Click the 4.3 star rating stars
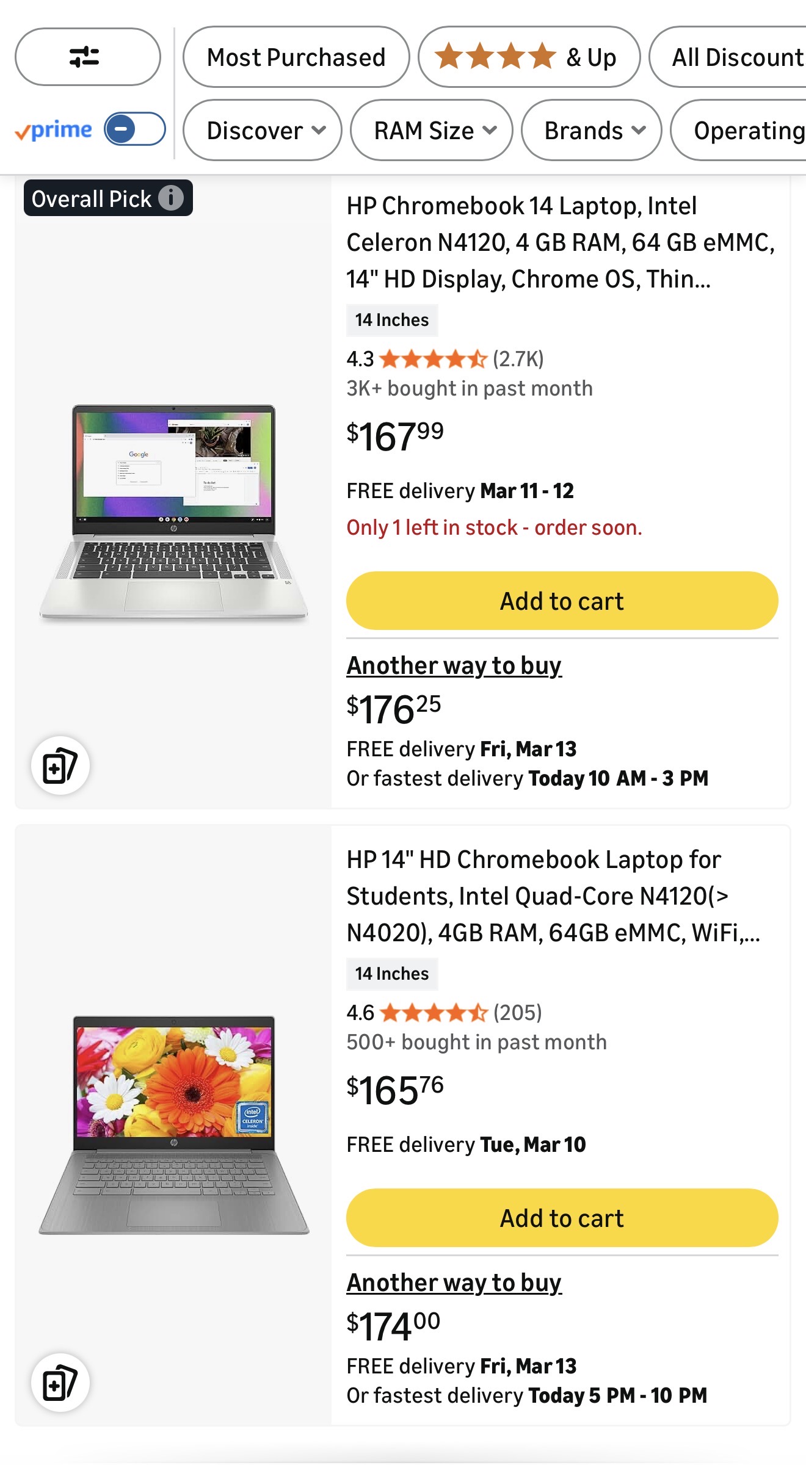The height and width of the screenshot is (1465, 806). 433,359
